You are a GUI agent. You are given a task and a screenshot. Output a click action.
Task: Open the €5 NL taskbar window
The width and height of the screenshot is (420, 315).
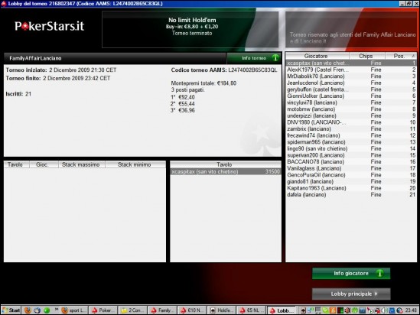(251, 310)
